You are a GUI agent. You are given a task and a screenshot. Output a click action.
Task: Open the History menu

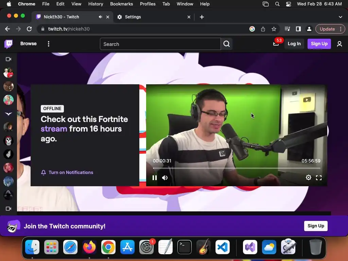tap(95, 4)
